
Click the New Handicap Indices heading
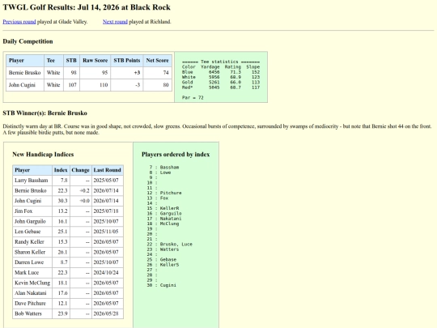tap(43, 154)
